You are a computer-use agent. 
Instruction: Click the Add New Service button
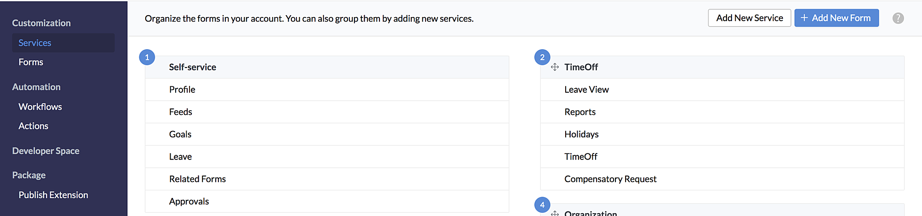click(x=749, y=18)
